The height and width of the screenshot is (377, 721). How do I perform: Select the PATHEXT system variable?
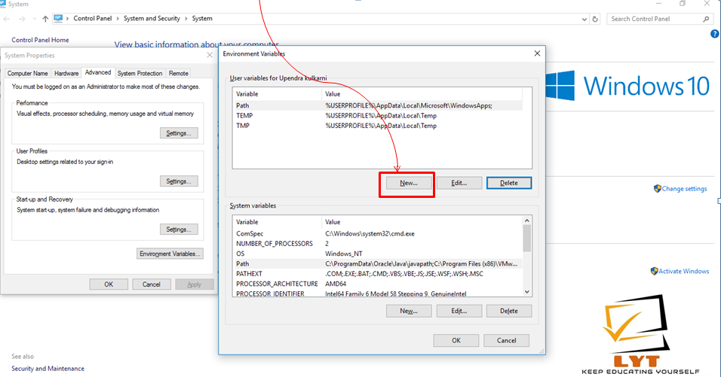[x=378, y=274]
